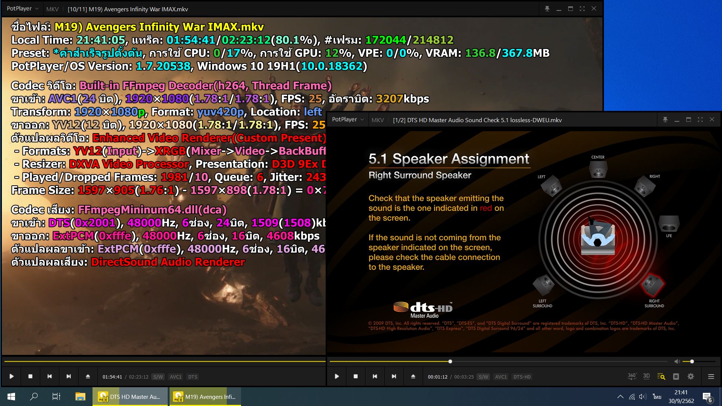Open File Explorer from taskbar
The height and width of the screenshot is (406, 722).
[80, 397]
